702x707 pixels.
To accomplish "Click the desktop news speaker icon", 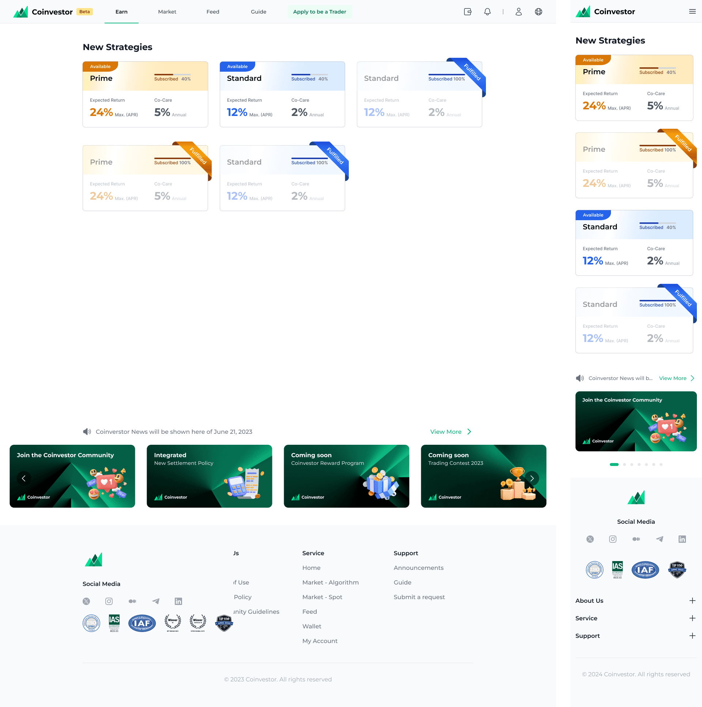I will pyautogui.click(x=87, y=432).
